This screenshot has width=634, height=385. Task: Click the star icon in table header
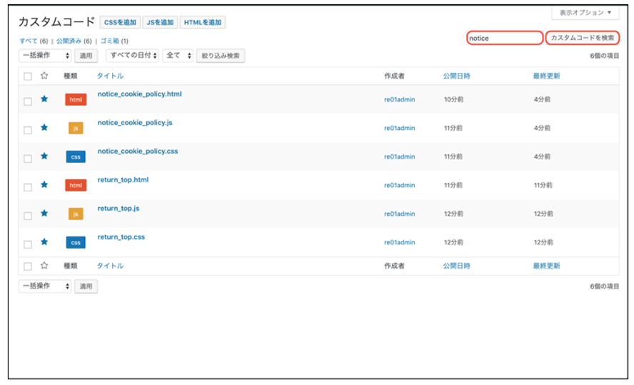coord(44,76)
